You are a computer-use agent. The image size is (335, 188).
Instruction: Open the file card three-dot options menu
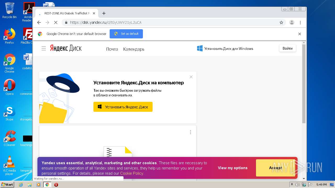190,132
